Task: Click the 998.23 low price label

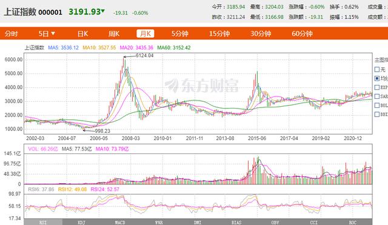Action: pyautogui.click(x=102, y=131)
